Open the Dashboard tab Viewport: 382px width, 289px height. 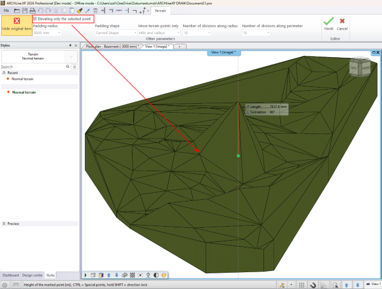[11, 275]
